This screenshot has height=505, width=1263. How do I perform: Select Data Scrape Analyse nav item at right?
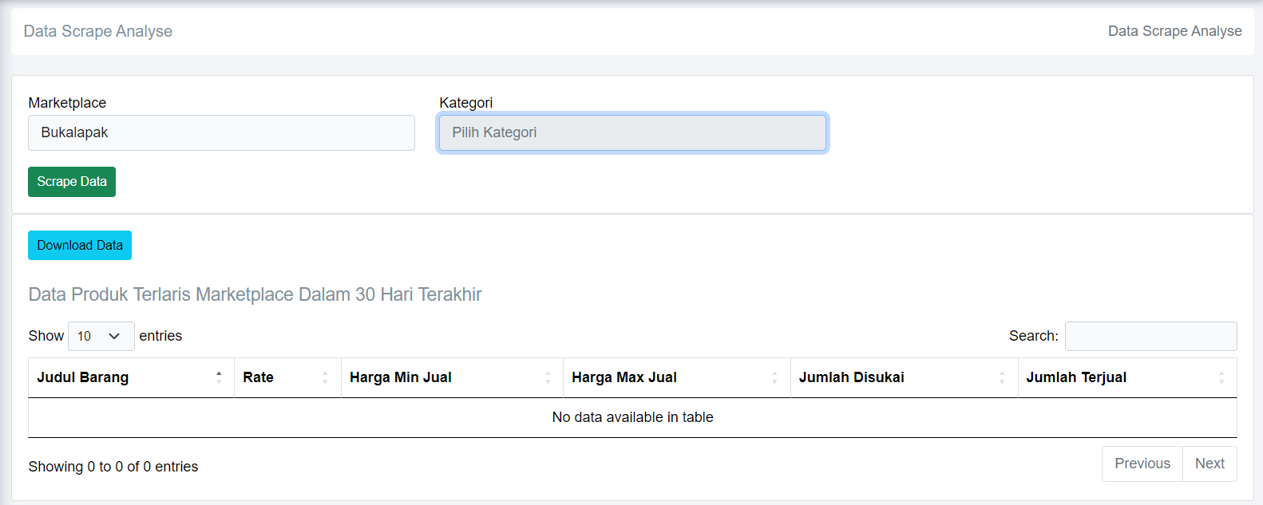(x=1174, y=31)
